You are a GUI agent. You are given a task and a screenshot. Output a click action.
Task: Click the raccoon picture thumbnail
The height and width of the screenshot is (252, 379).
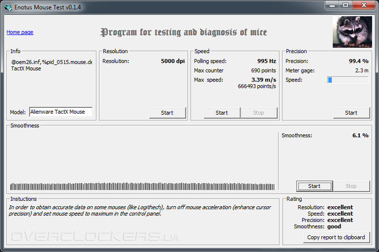(352, 32)
